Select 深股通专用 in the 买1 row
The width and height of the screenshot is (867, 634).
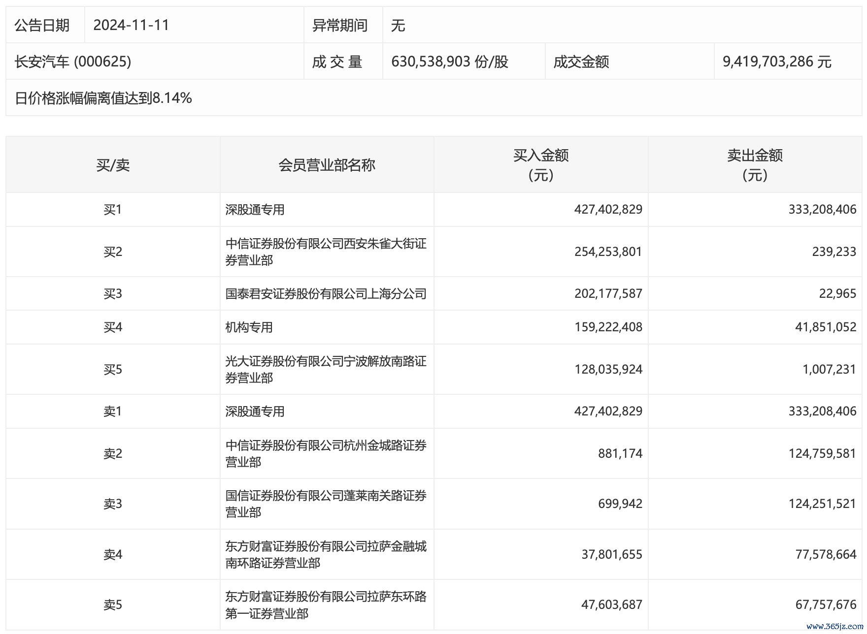255,210
